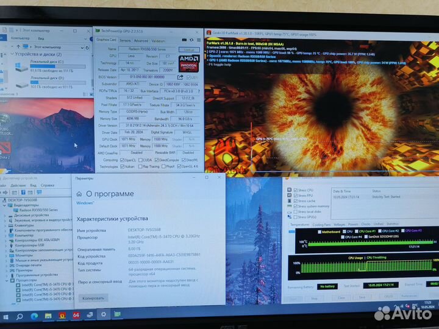Open File Explorer address bar dropdown arrow

[82, 48]
